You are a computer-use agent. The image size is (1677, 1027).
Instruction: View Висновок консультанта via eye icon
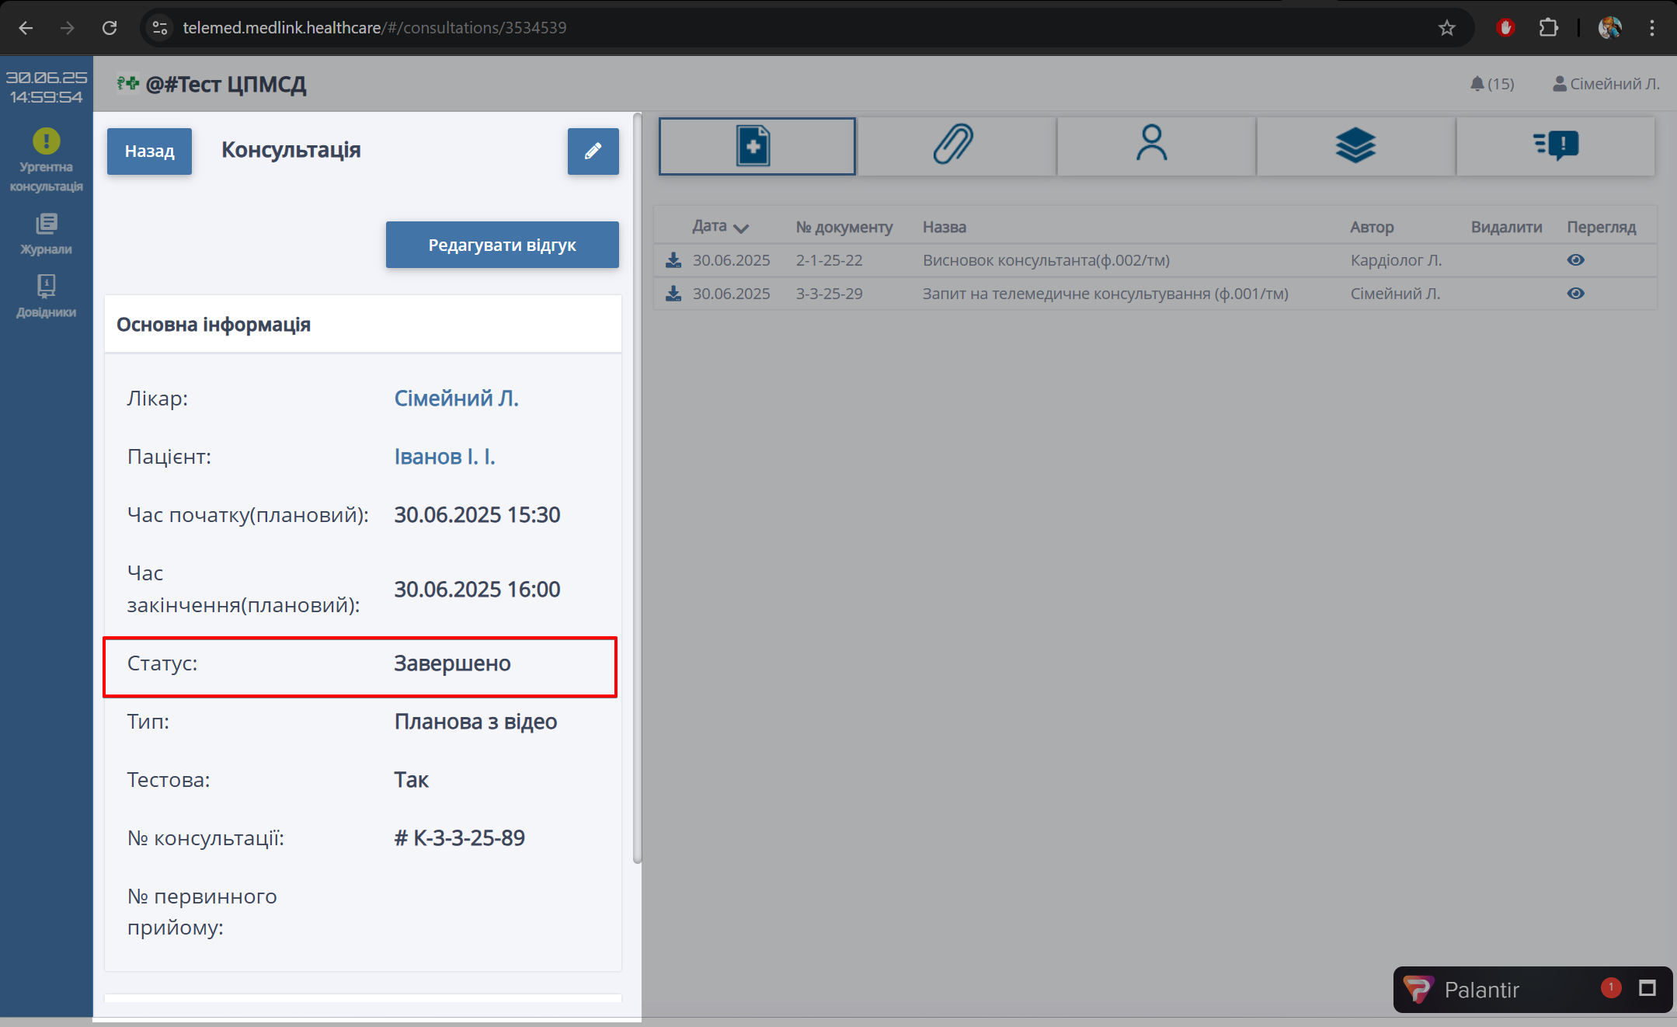[1575, 260]
